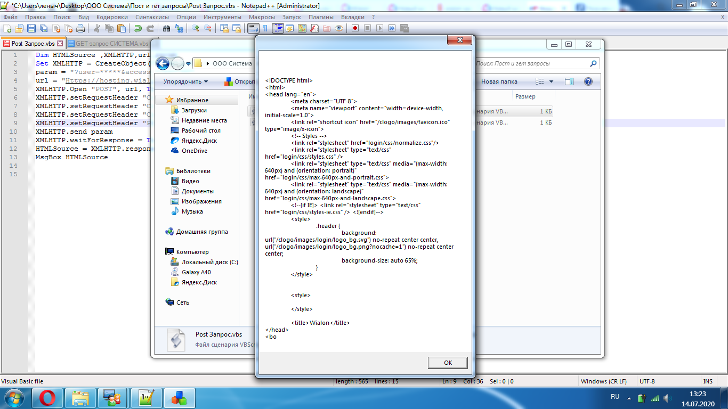Screen dimensions: 728x409
Task: Click OK in the message box
Action: (x=448, y=363)
